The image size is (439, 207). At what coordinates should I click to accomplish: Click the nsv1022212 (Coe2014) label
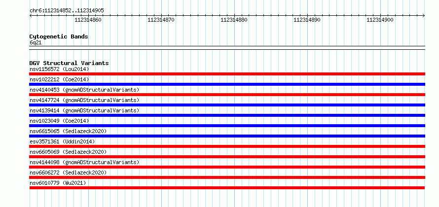tap(59, 79)
